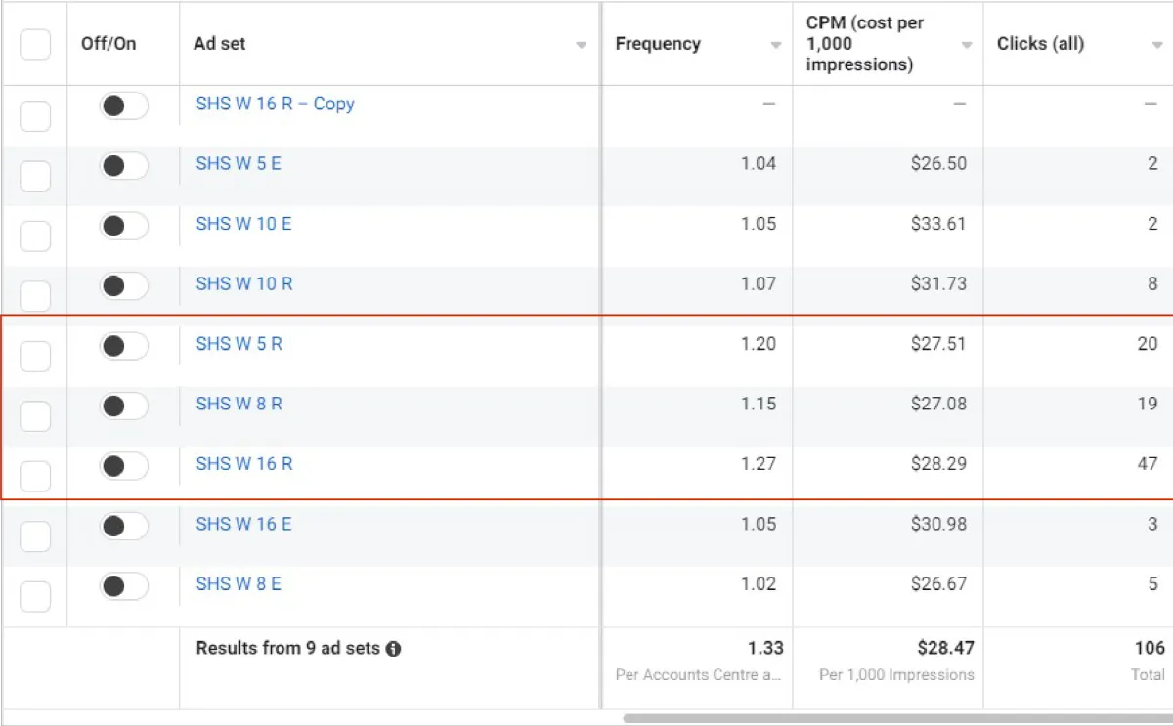
Task: Toggle the SHS W 16 E ad set on
Action: point(123,526)
